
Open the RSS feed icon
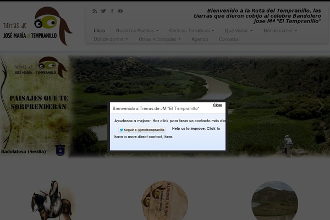(x=95, y=11)
